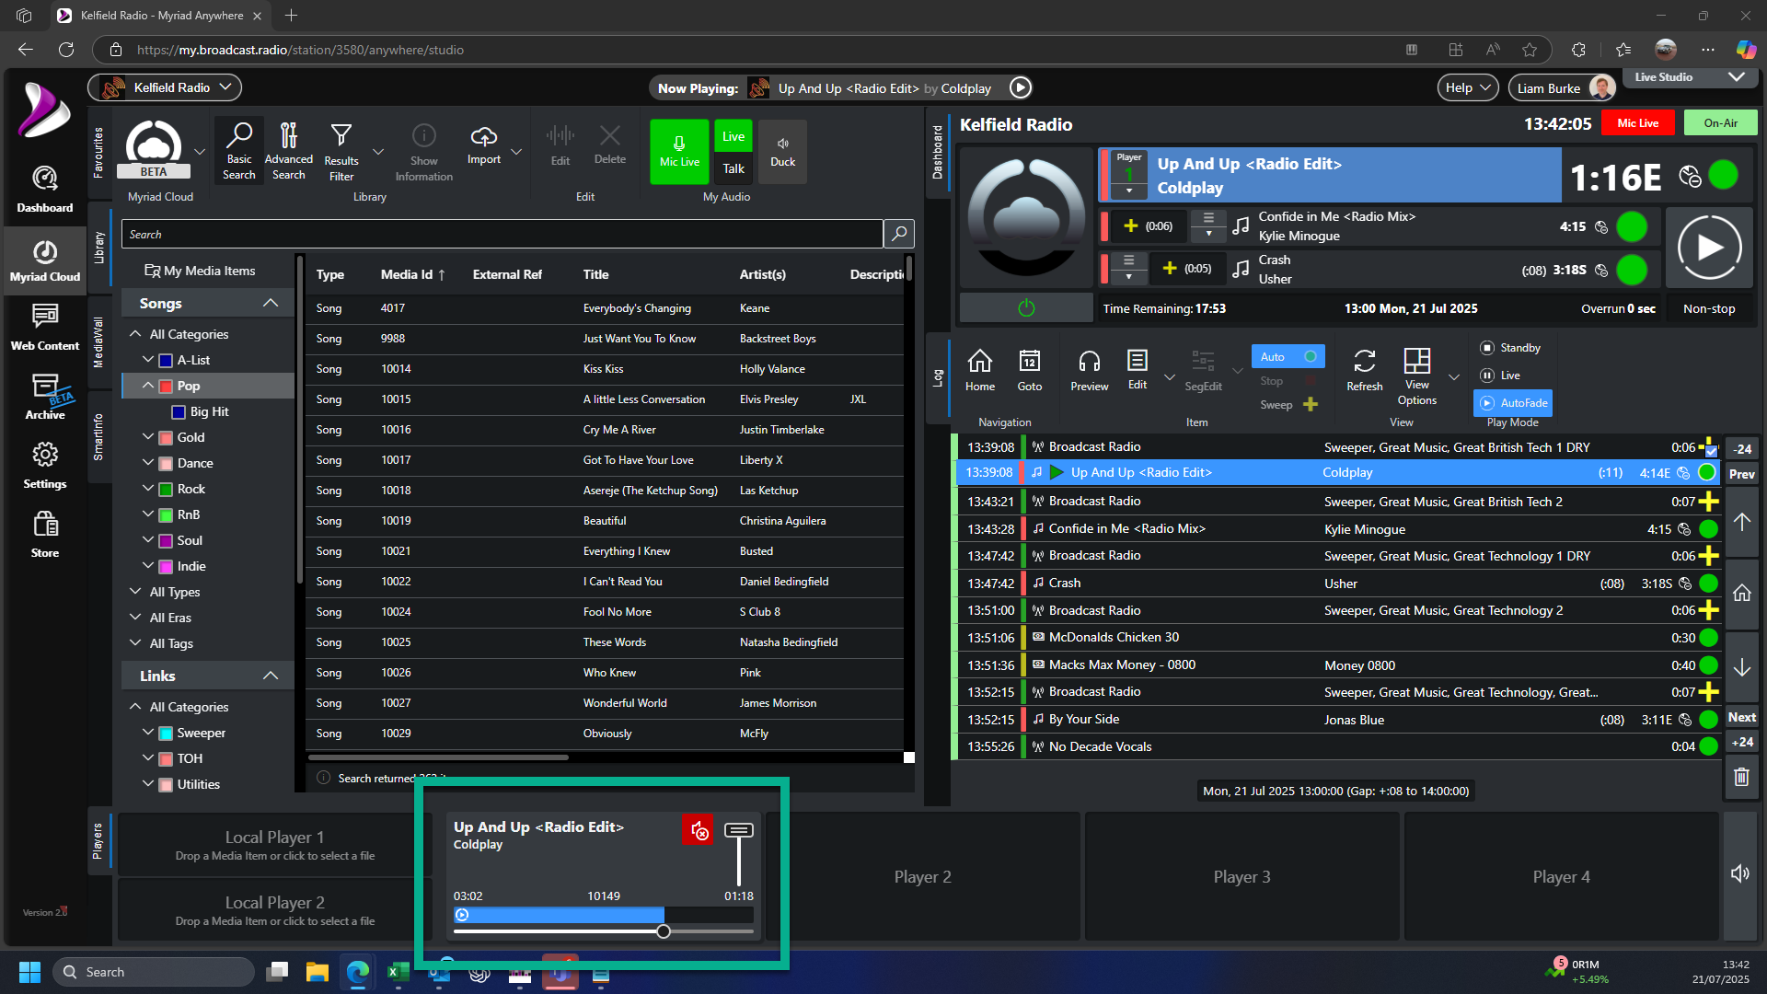Toggle the Talk button in My Audio
The height and width of the screenshot is (994, 1767).
733,168
